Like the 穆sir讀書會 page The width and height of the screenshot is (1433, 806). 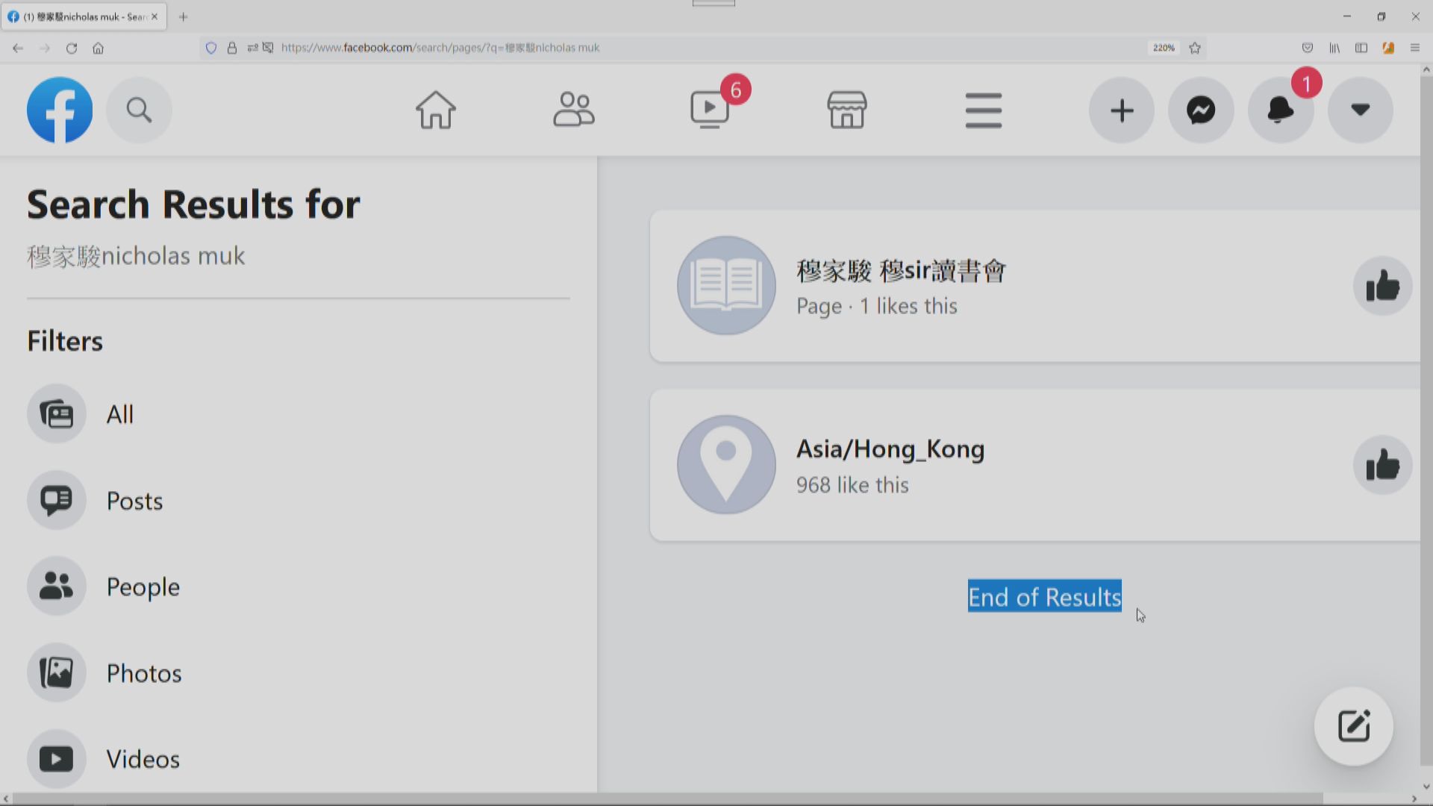tap(1382, 286)
